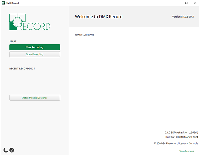The width and height of the screenshot is (200, 156).
Task: Open the View licences link
Action: coord(187,151)
